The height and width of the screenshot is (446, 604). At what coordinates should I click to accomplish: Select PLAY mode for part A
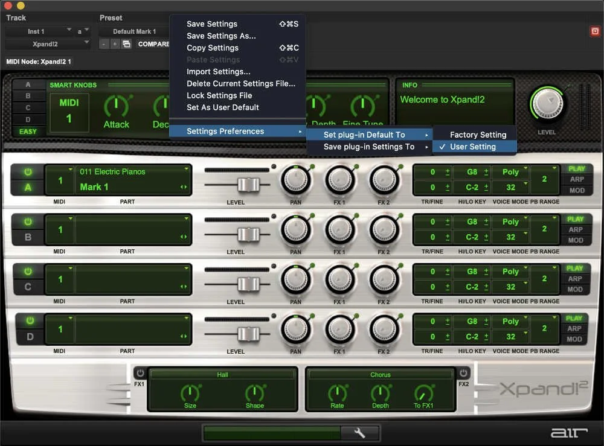[x=577, y=168]
